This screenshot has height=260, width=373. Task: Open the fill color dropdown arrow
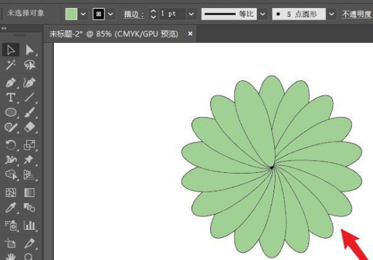(x=83, y=14)
